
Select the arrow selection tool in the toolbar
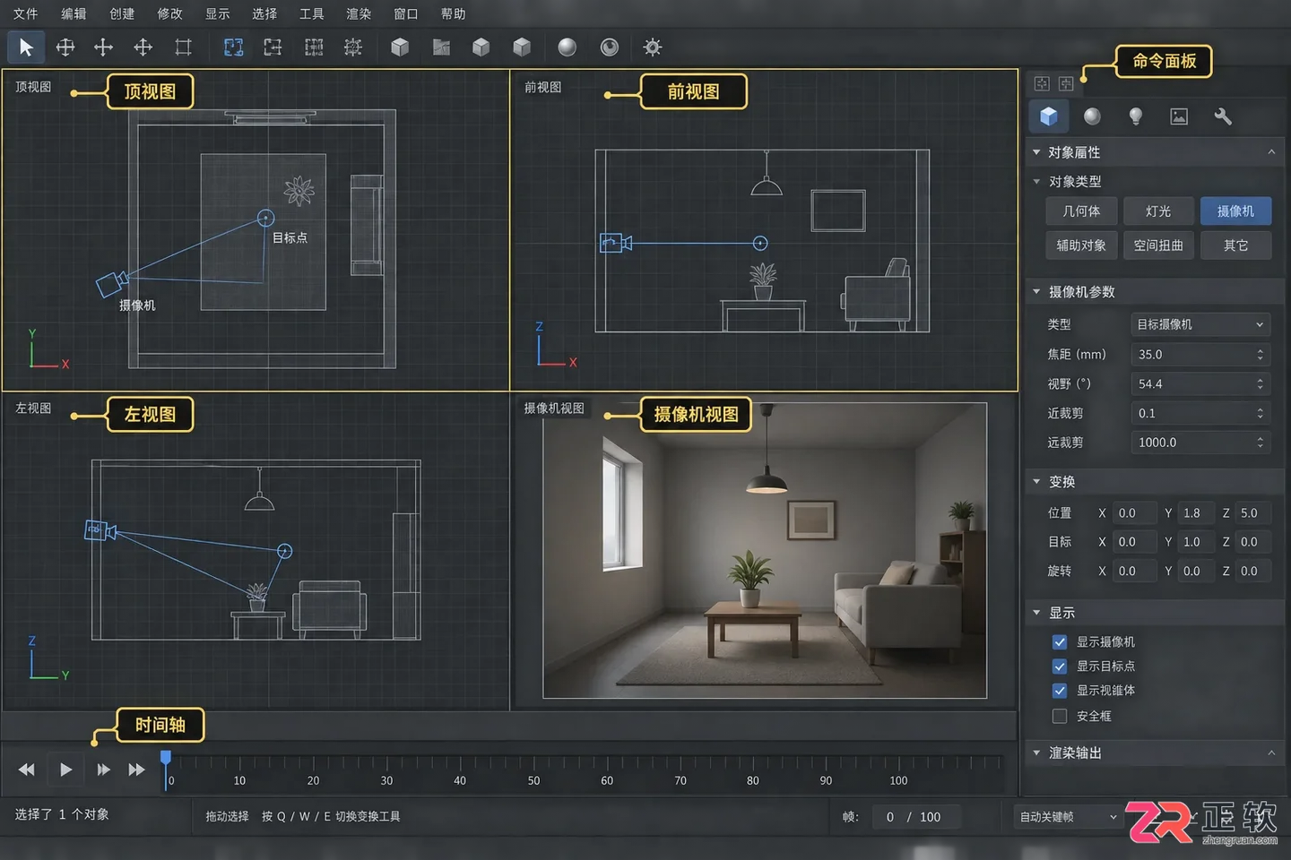click(26, 47)
